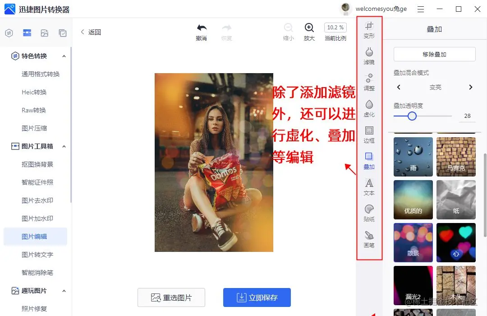Open 智能证件照 in sidebar

pos(37,182)
